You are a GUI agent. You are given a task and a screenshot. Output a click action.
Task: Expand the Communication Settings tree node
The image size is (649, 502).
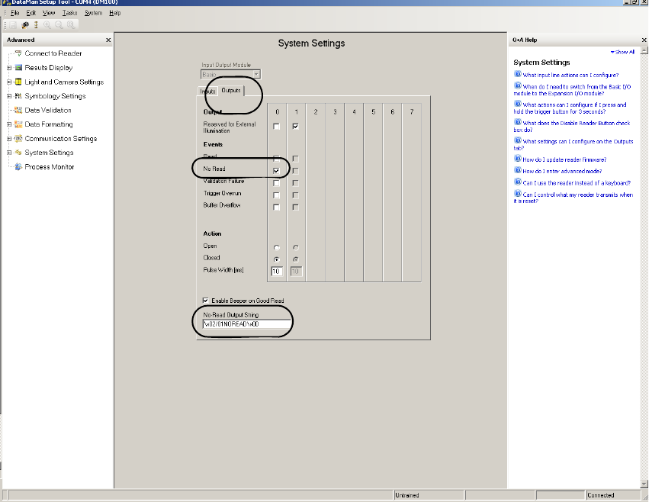tap(9, 139)
